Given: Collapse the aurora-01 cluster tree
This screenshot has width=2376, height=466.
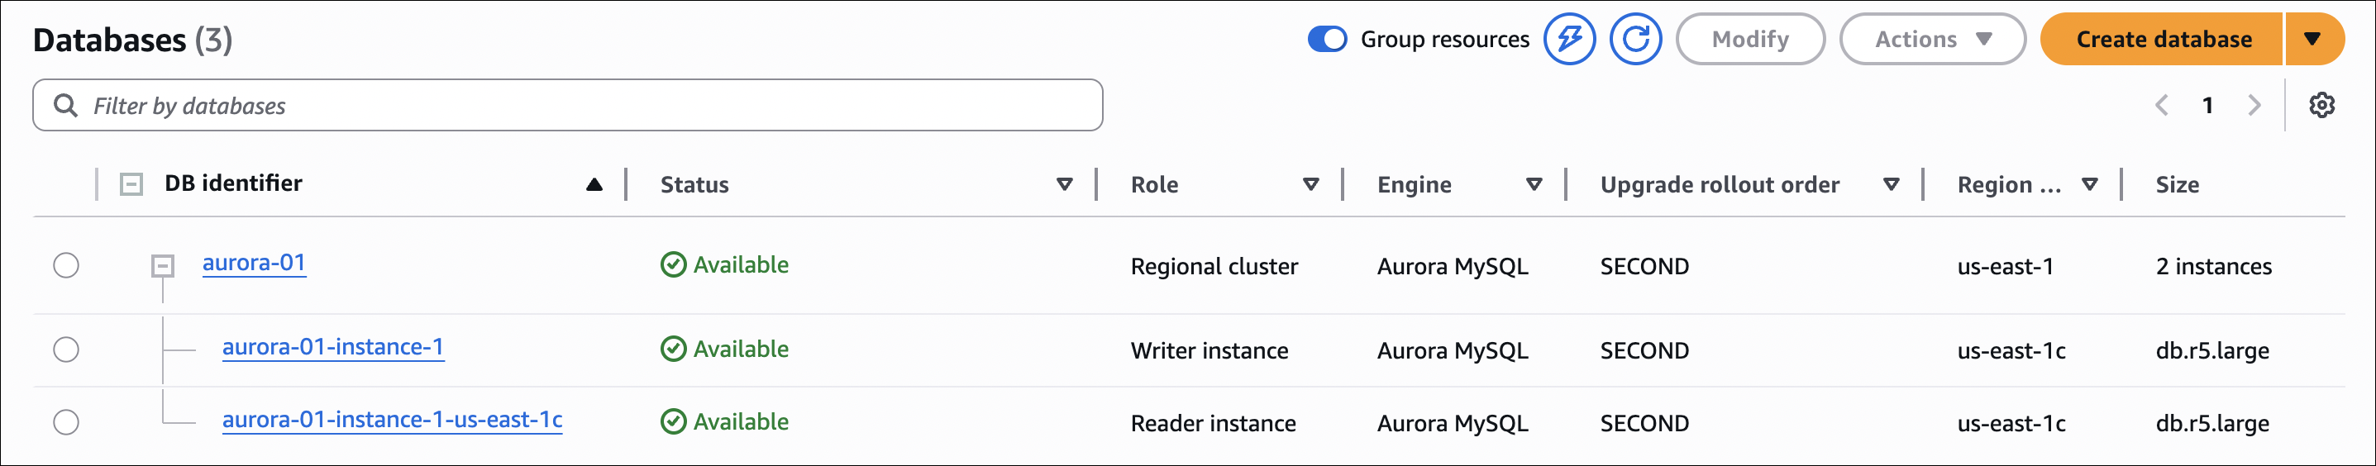Looking at the screenshot, I should (x=163, y=266).
